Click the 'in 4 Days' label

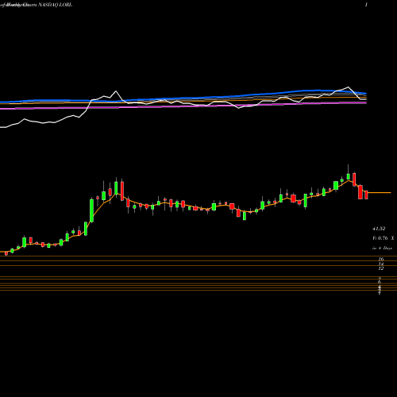pos(382,248)
